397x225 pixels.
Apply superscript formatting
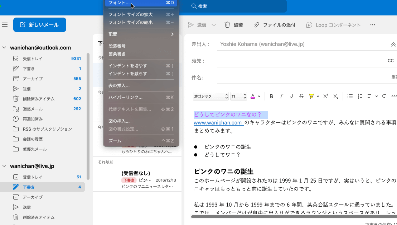[326, 96]
